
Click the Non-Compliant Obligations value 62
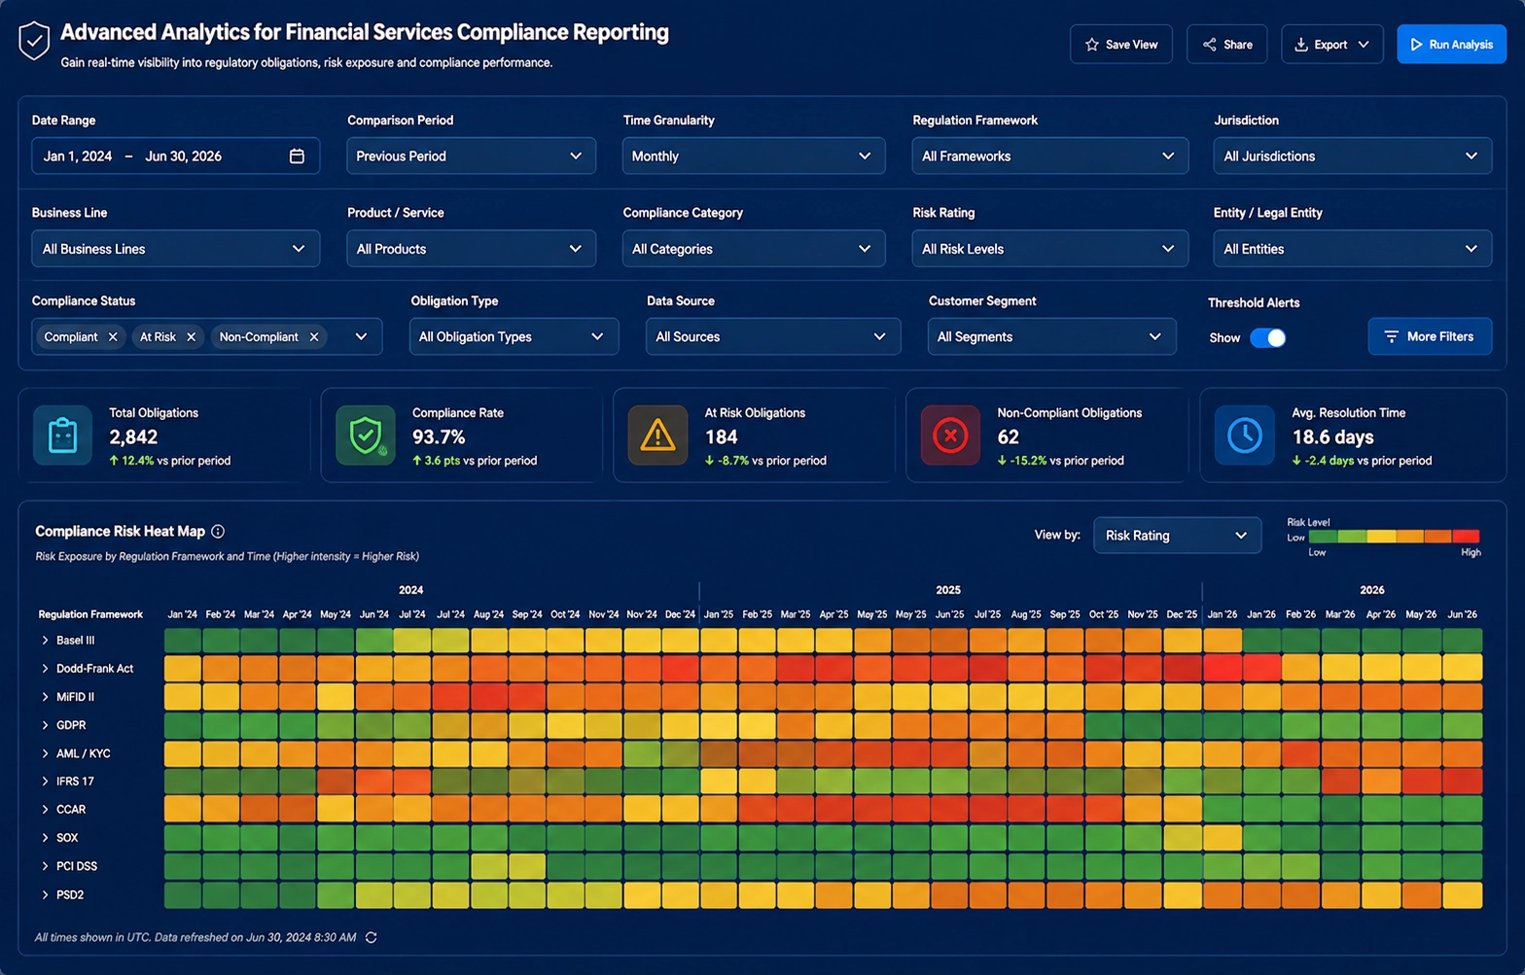click(1009, 437)
